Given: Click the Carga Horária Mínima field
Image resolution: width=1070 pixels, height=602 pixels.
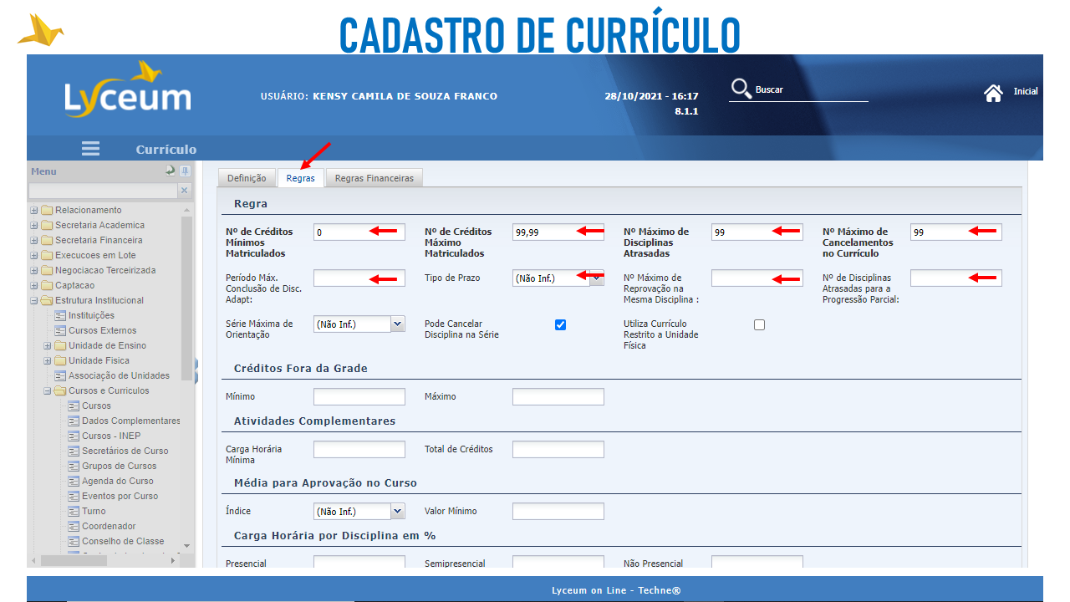Looking at the screenshot, I should (359, 450).
